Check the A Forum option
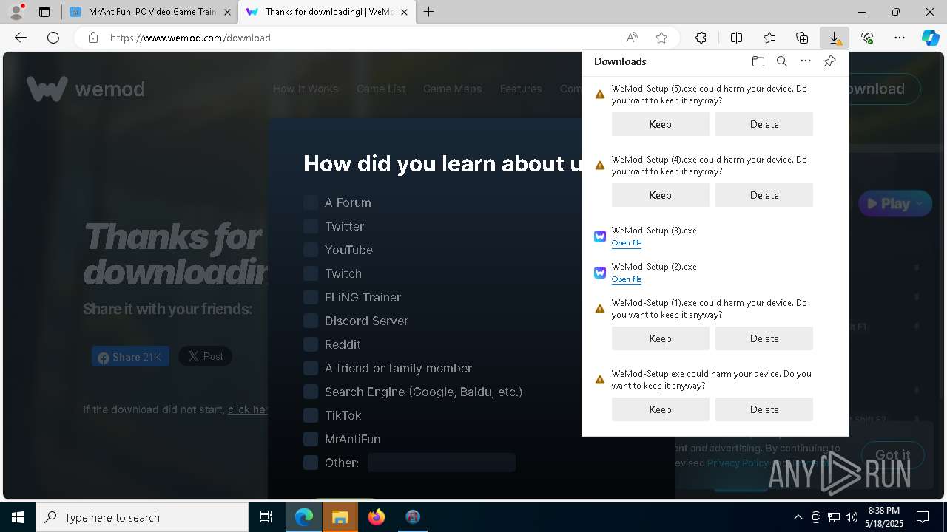The width and height of the screenshot is (947, 532). (x=311, y=202)
